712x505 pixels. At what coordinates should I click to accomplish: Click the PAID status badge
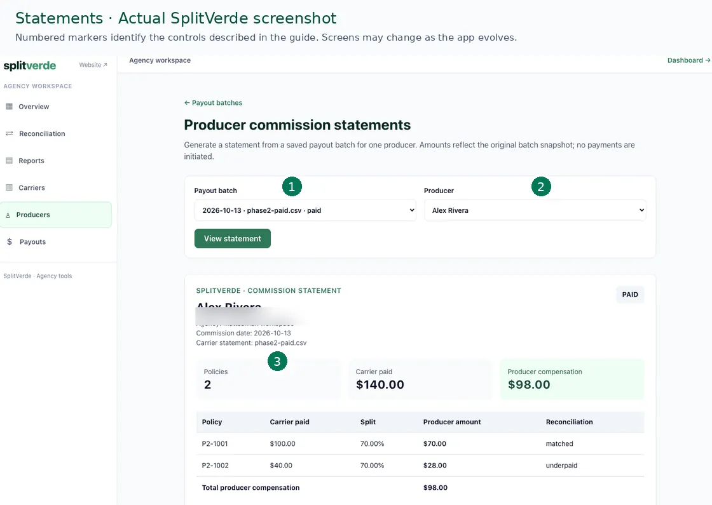click(x=630, y=295)
